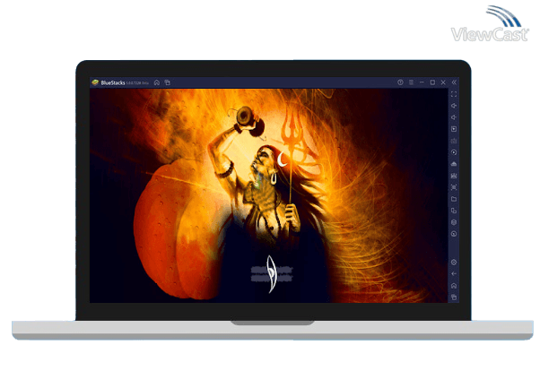This screenshot has width=540, height=371.
Task: Open Settings gear icon in sidebar
Action: pos(454,263)
